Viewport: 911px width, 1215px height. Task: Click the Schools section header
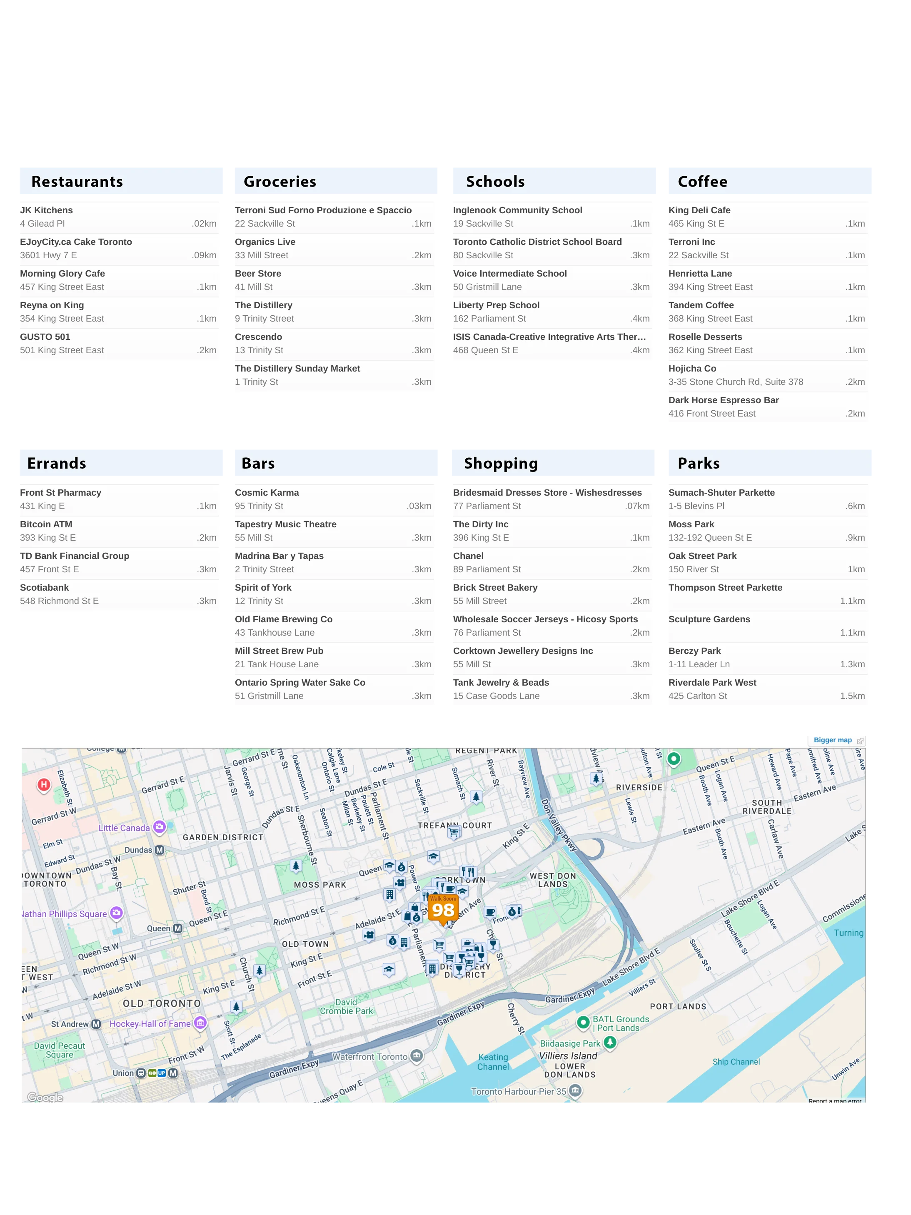pos(554,181)
